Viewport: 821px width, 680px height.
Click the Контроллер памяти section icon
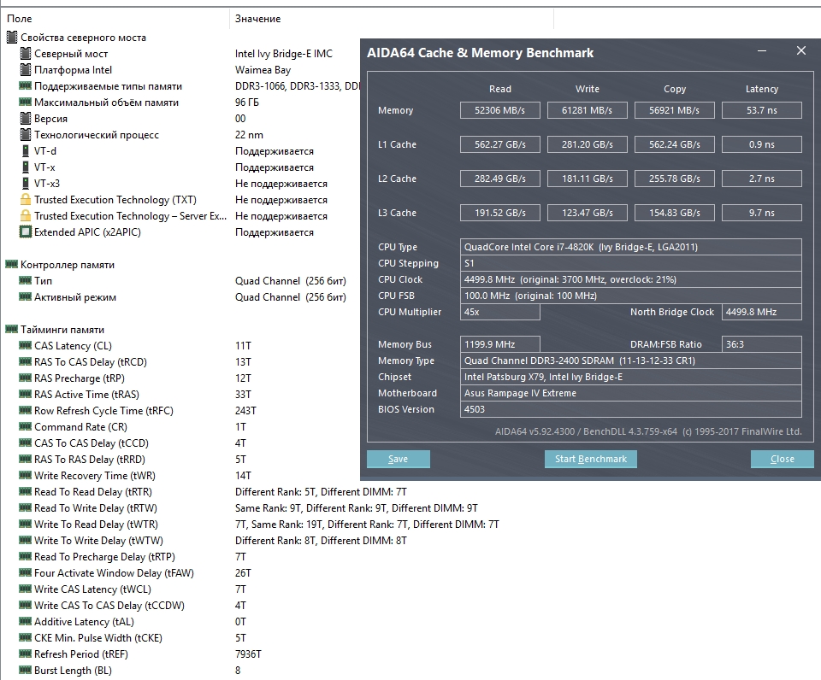[x=11, y=265]
